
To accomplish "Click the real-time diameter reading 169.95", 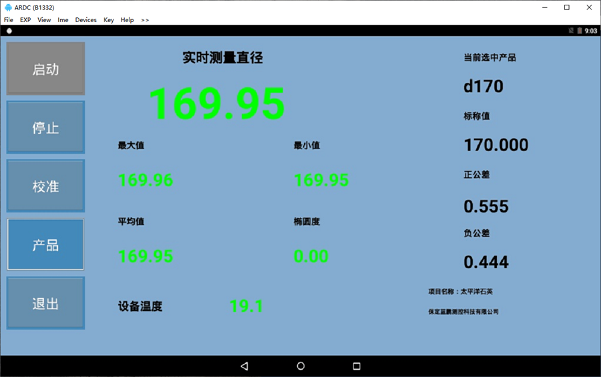I will pyautogui.click(x=216, y=104).
